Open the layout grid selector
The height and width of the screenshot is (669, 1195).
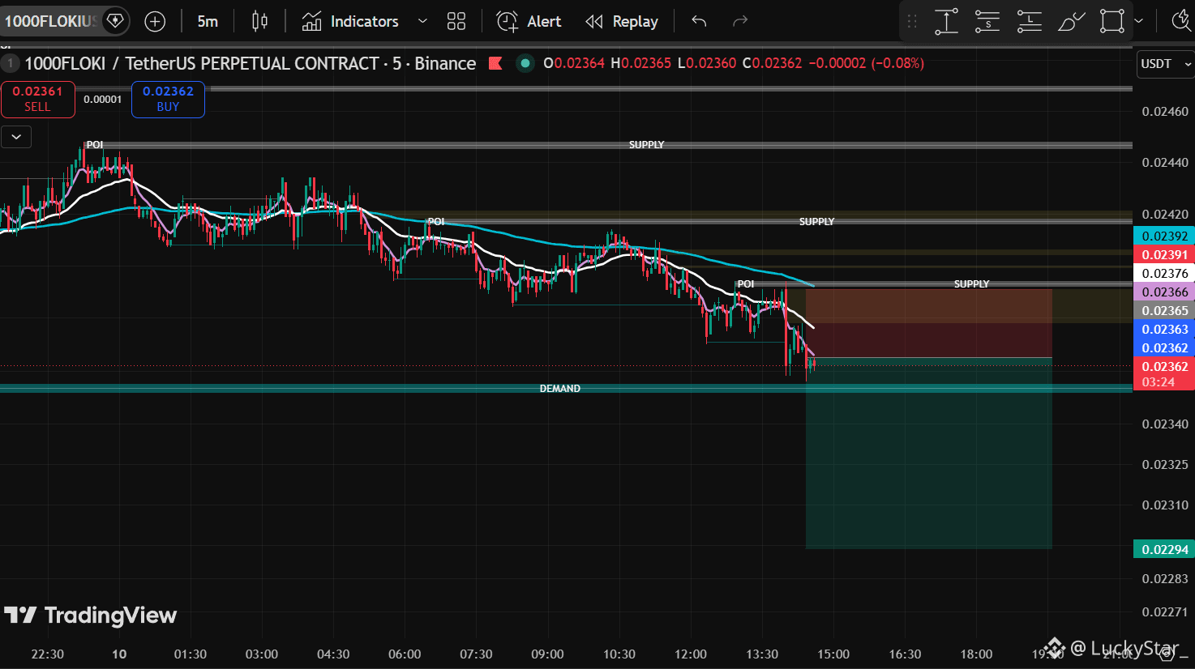point(456,22)
